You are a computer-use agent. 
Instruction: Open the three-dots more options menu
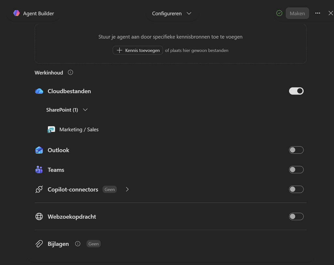tap(318, 13)
